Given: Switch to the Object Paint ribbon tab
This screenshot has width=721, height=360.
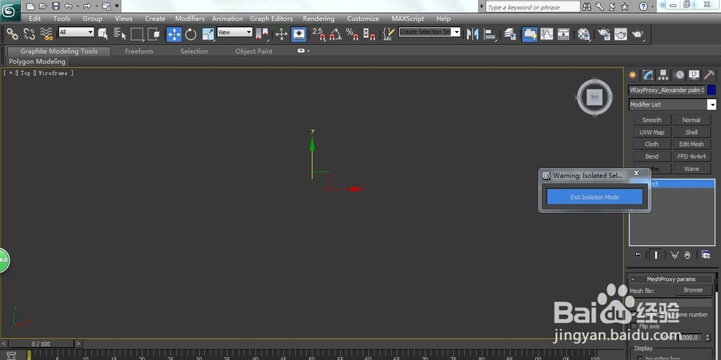Looking at the screenshot, I should (x=254, y=51).
